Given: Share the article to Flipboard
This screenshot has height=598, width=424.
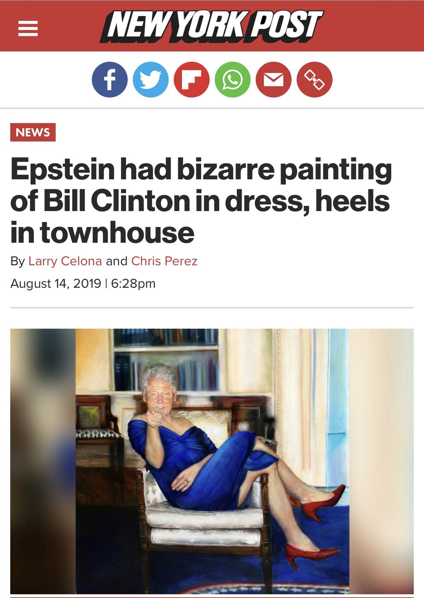Looking at the screenshot, I should pos(192,79).
